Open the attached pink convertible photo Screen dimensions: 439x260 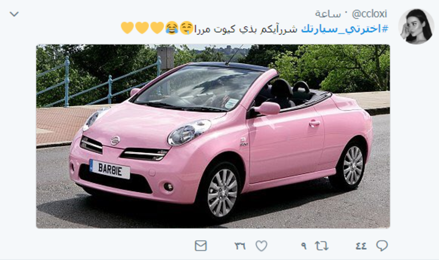[x=213, y=136]
